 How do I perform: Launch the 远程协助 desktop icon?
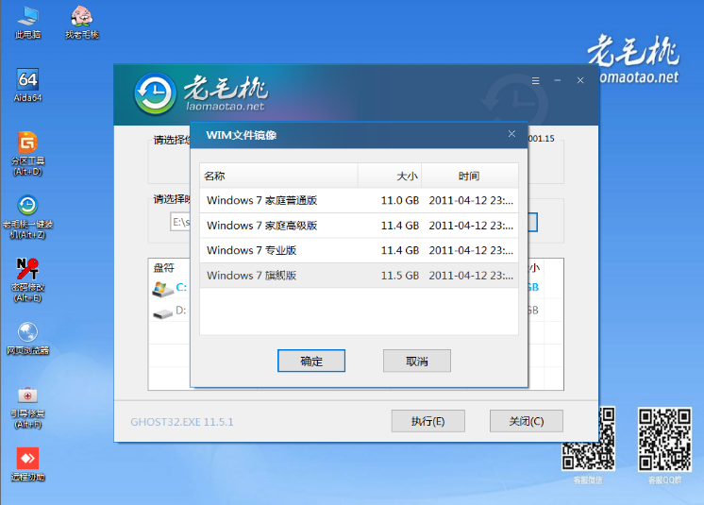coord(27,464)
